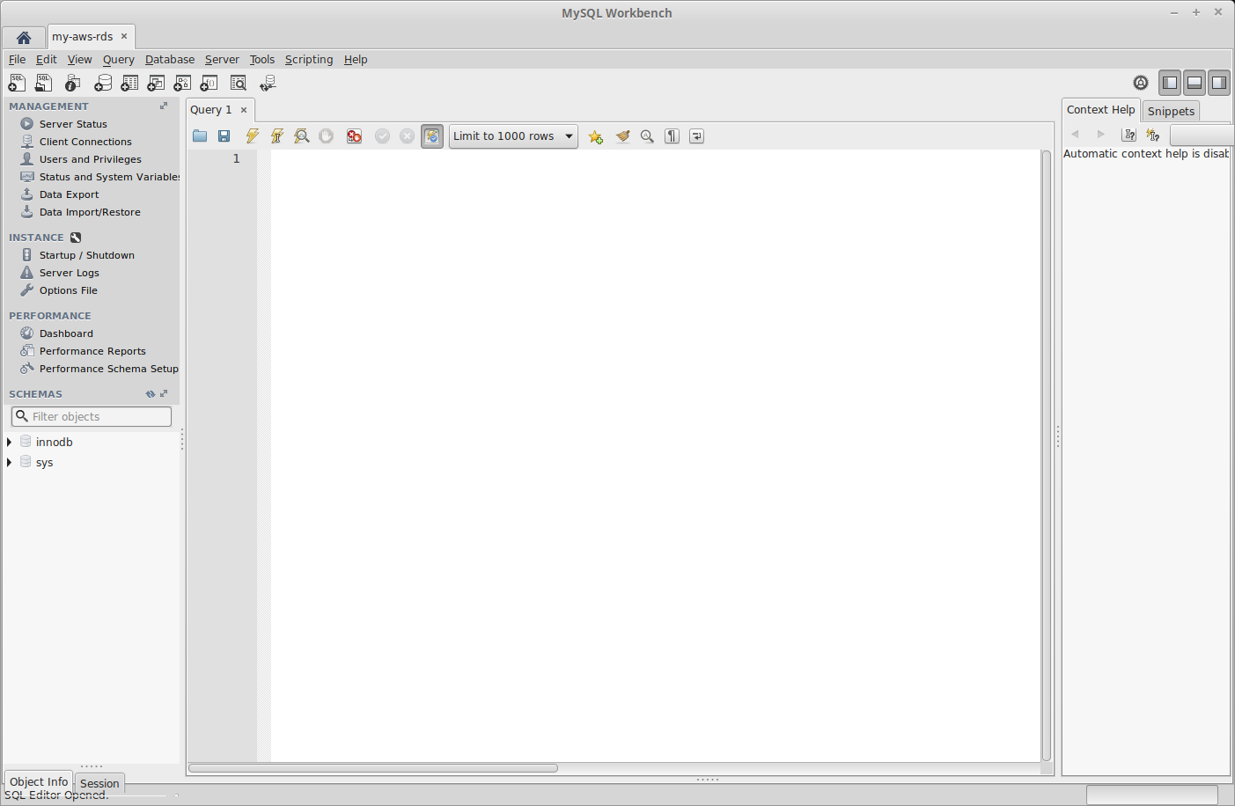Viewport: 1235px width, 806px height.
Task: Click the create new view icon
Action: coord(156,83)
